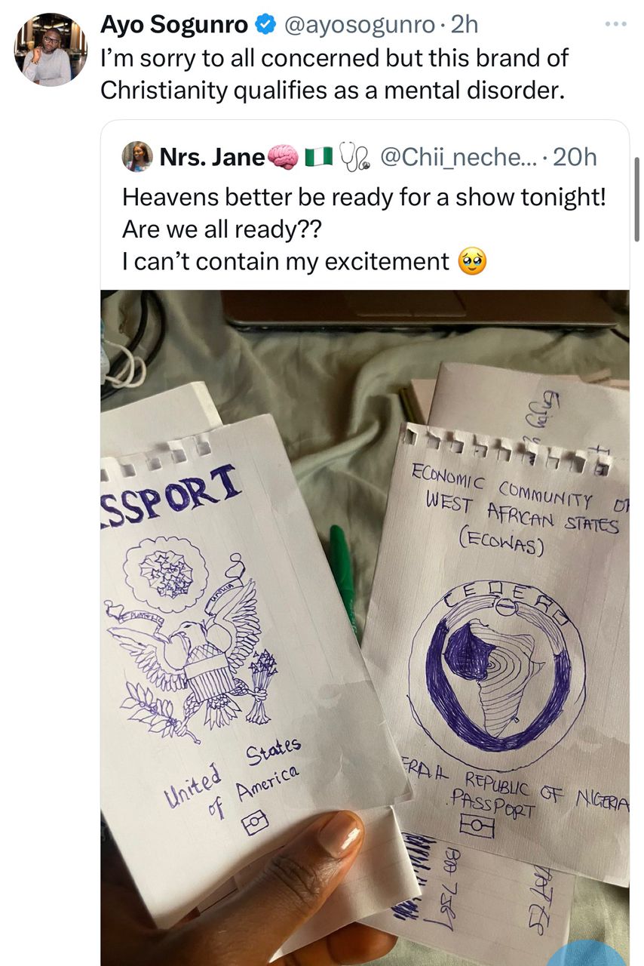Open the 2h tweet timestamp
644x966 pixels.
[x=464, y=25]
